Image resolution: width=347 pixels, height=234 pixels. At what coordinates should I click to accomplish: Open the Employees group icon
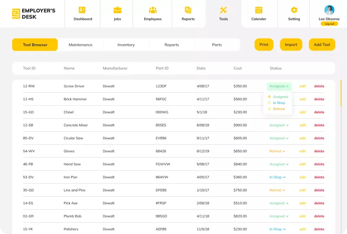pyautogui.click(x=153, y=10)
